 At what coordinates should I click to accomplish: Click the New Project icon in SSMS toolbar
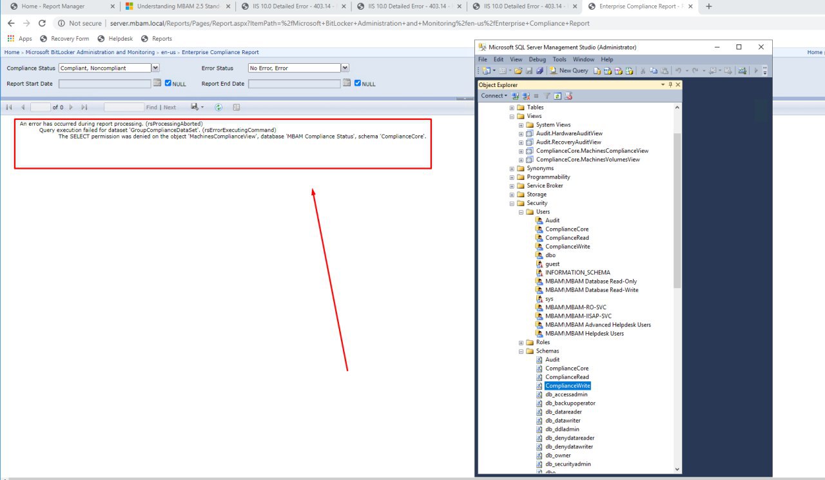coord(486,70)
